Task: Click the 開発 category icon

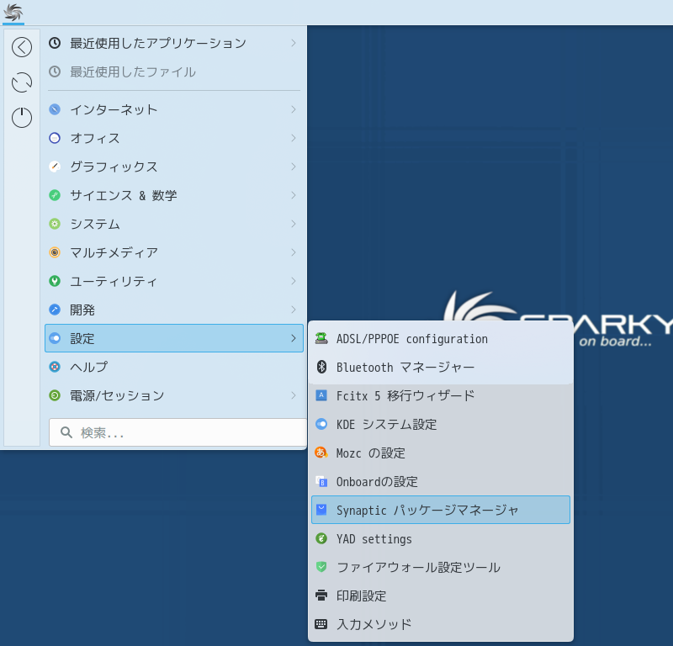Action: [x=55, y=310]
